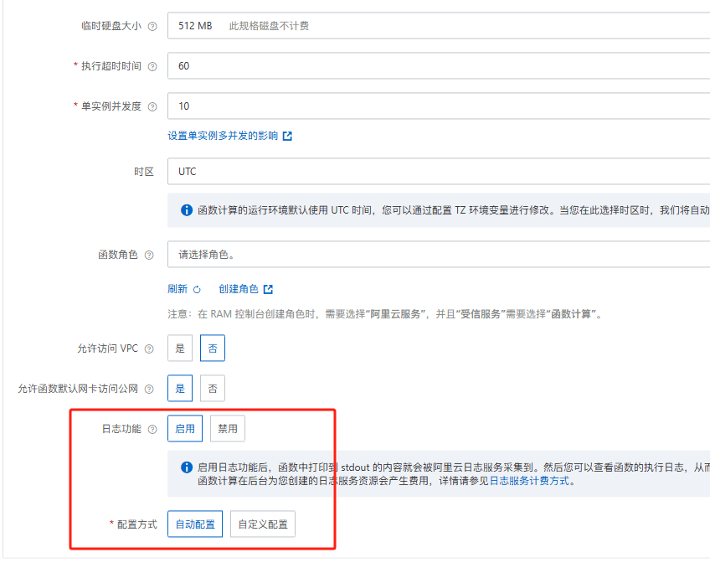Click help icon beside 函数角色

point(149,255)
